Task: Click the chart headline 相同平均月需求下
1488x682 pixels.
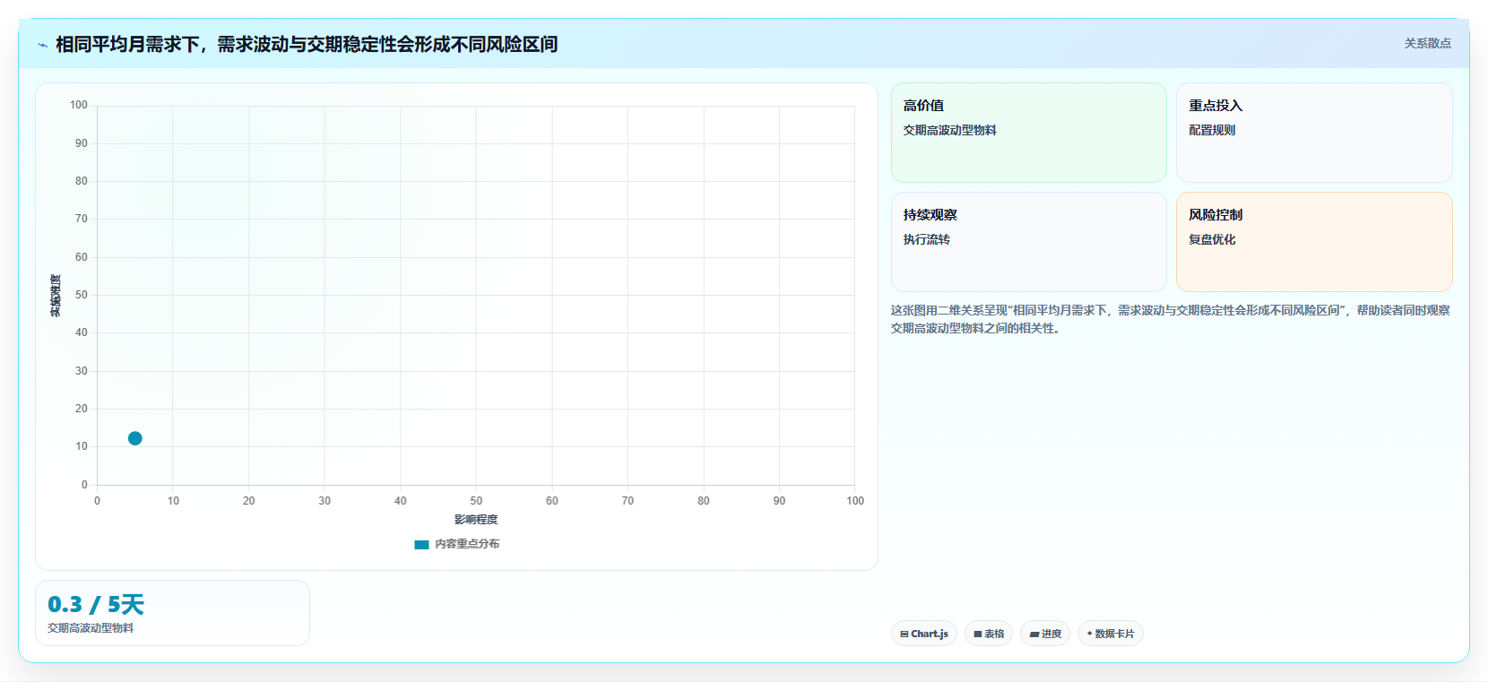Action: 307,44
